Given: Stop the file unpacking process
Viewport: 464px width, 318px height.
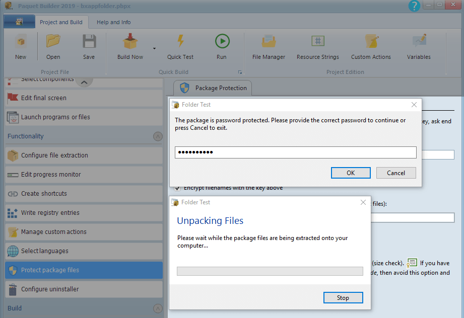Looking at the screenshot, I should coord(343,297).
